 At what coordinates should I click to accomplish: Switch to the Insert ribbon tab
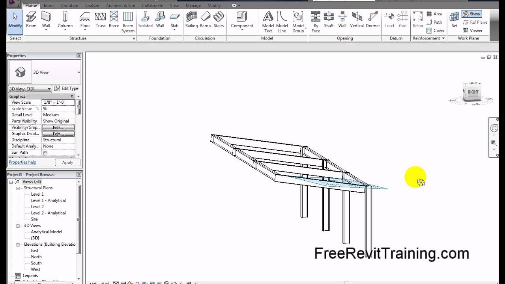coord(49,6)
